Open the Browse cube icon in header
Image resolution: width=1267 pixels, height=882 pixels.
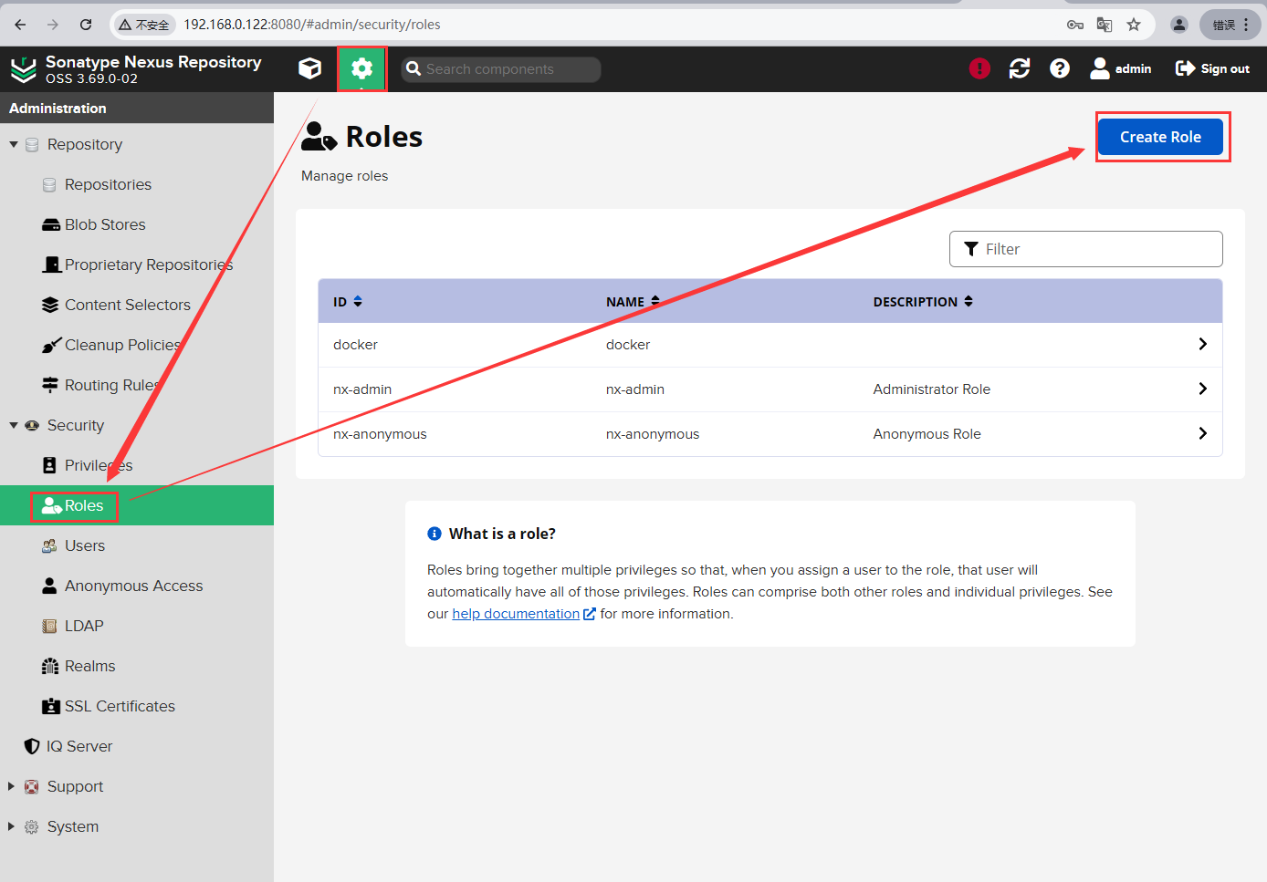coord(309,68)
